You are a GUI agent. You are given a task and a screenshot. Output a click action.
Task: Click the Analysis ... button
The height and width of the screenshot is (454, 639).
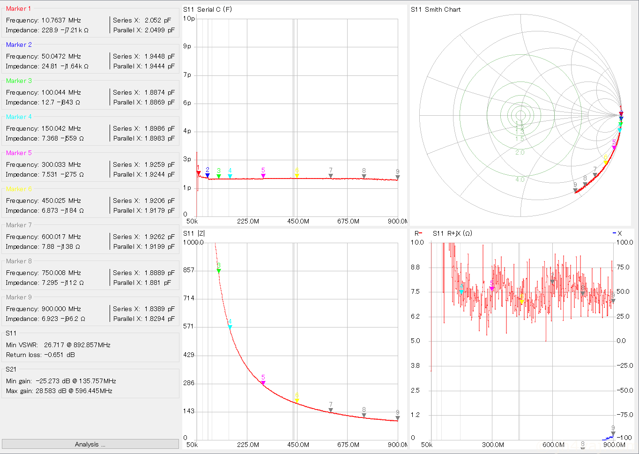(x=90, y=444)
